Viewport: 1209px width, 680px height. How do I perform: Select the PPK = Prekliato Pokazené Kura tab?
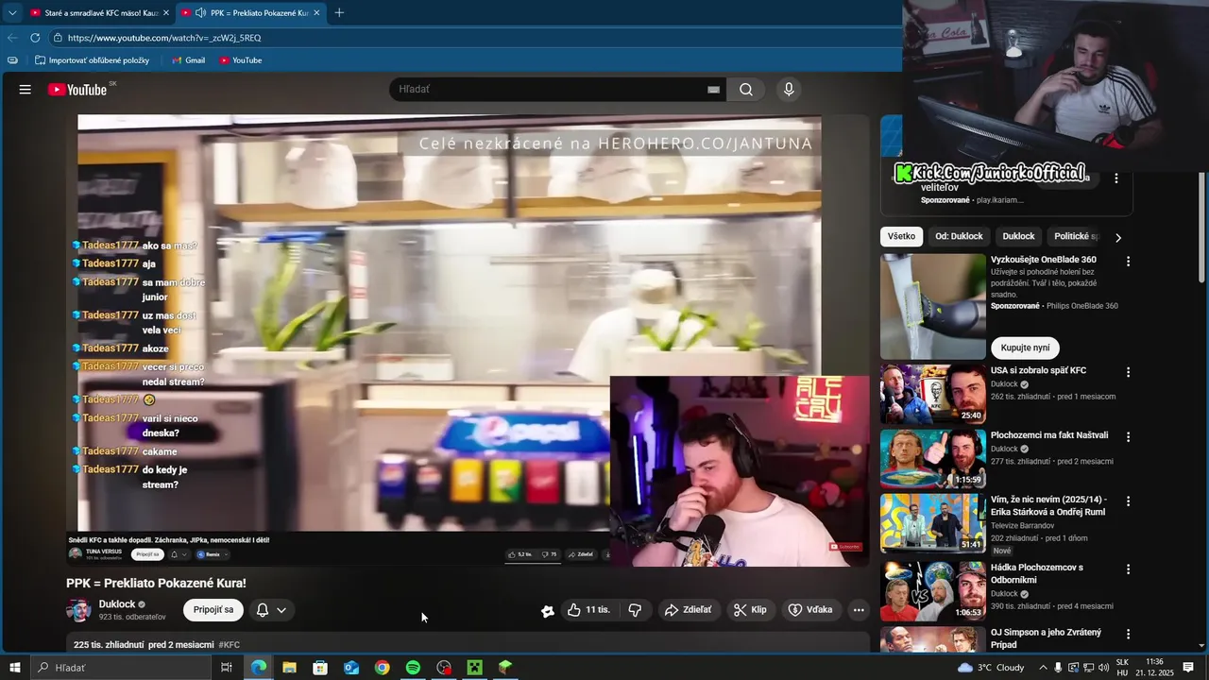tap(250, 12)
